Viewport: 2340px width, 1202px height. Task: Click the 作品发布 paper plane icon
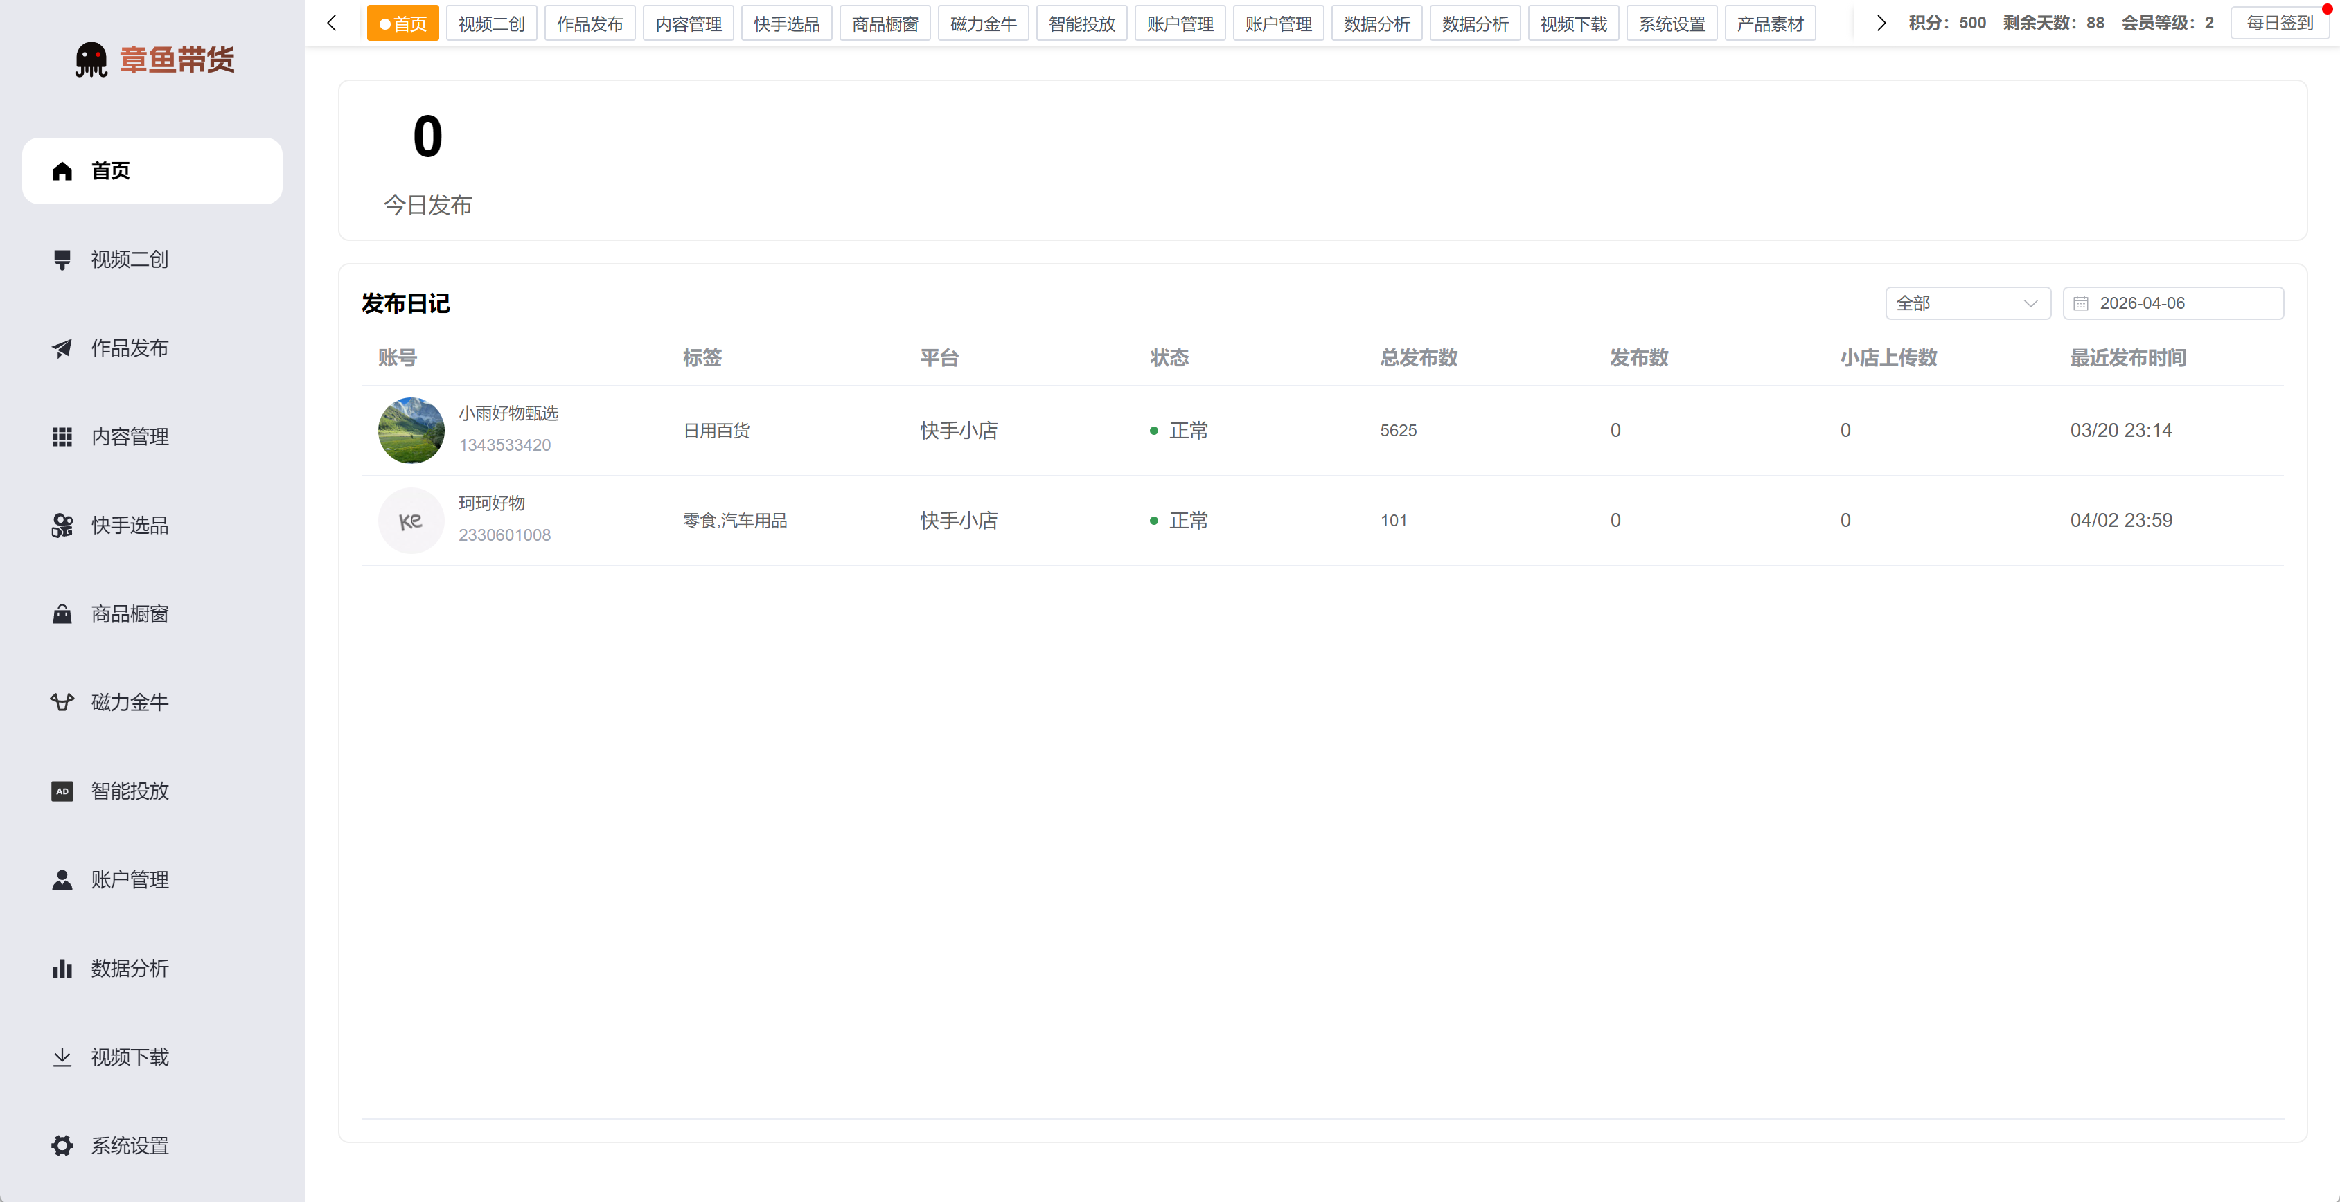coord(62,348)
